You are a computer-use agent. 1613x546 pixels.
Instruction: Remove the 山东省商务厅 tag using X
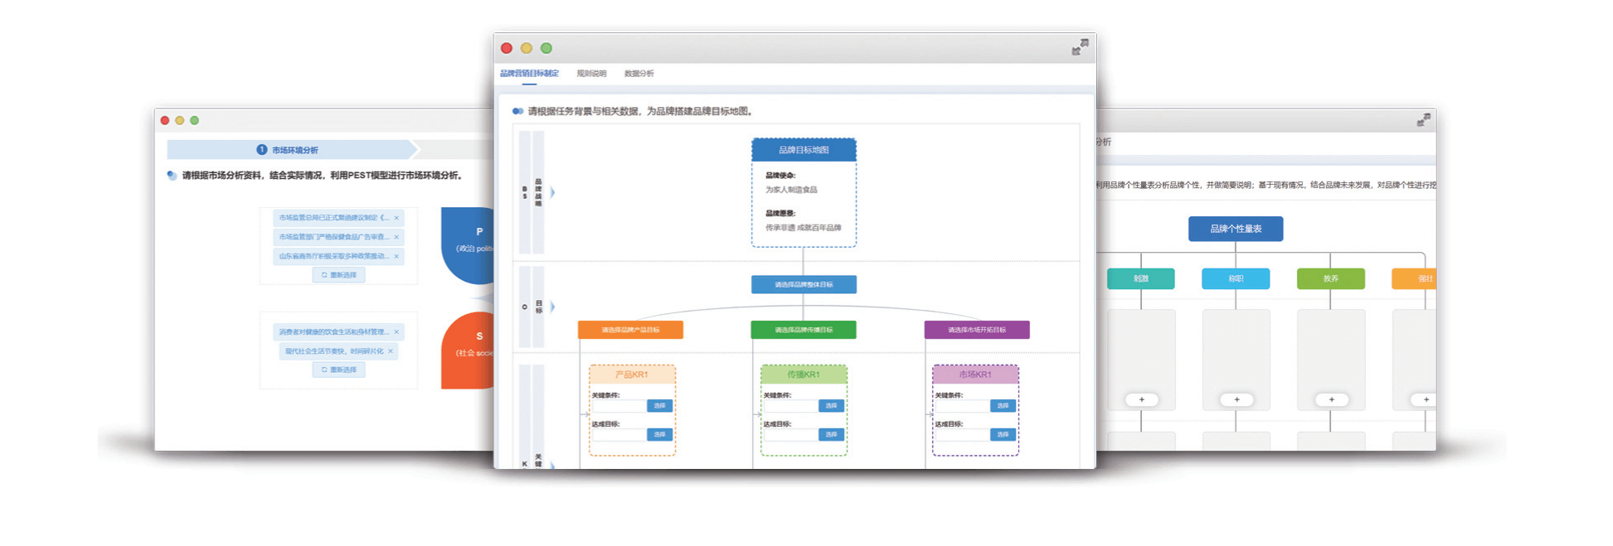[x=396, y=256]
